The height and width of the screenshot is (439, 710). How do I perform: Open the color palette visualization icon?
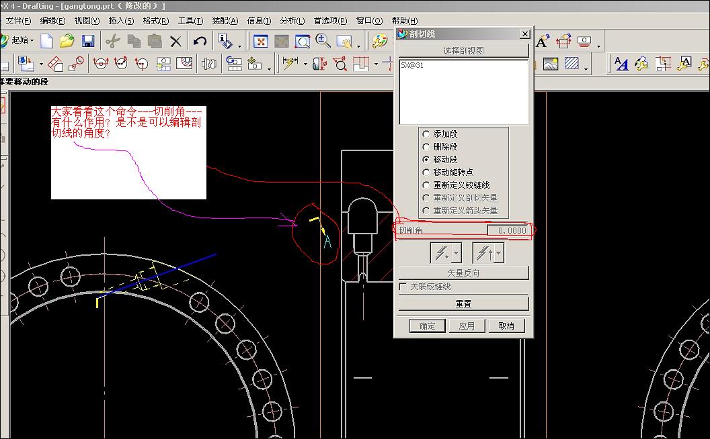(379, 41)
